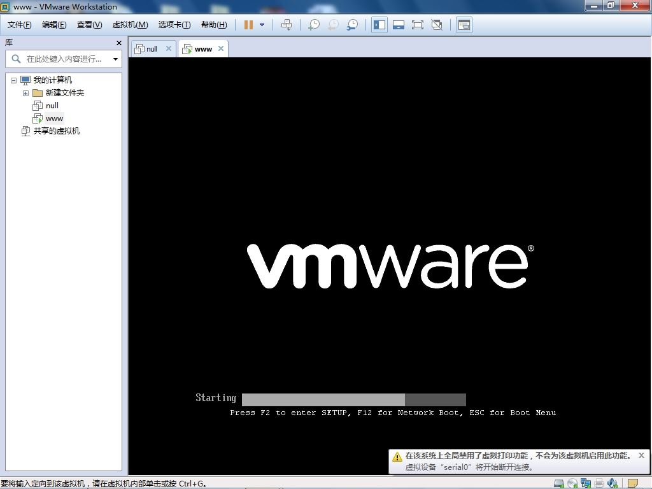Click the Starting boot progress bar
652x489 pixels.
pyautogui.click(x=354, y=400)
